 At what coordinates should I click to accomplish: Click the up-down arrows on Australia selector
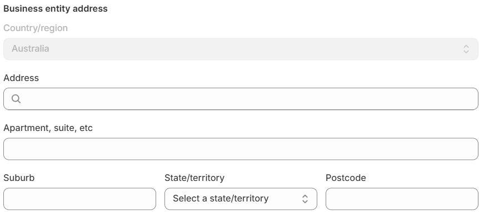[466, 49]
